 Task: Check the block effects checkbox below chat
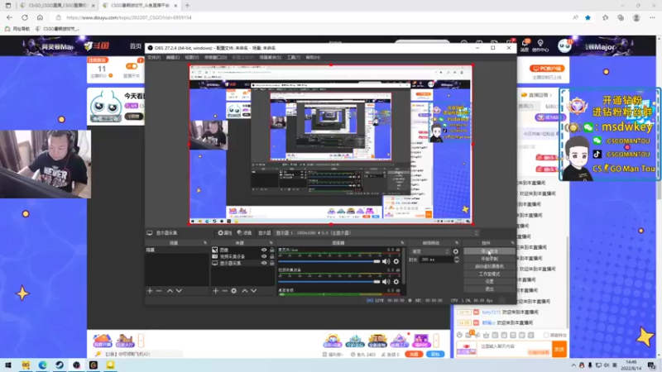pyautogui.click(x=546, y=336)
